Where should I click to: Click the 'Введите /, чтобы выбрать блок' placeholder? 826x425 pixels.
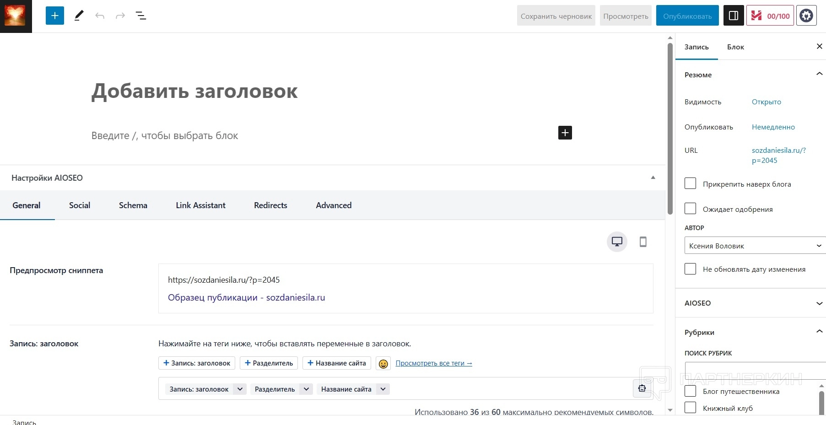pyautogui.click(x=165, y=135)
